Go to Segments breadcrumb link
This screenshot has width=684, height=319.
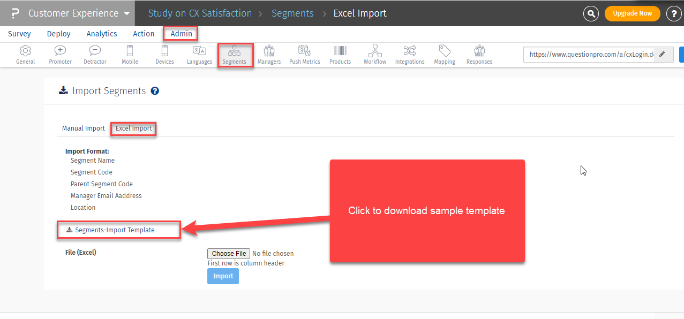(x=292, y=13)
